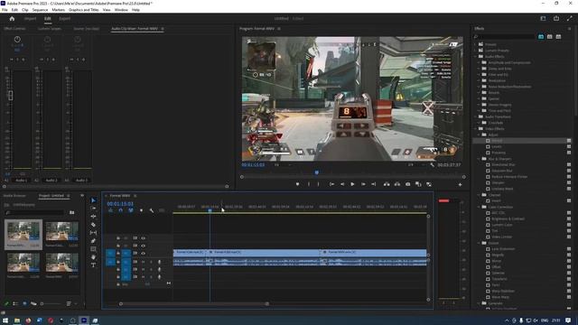
Task: Hide the V3 track with its eye icon
Action: click(x=143, y=238)
